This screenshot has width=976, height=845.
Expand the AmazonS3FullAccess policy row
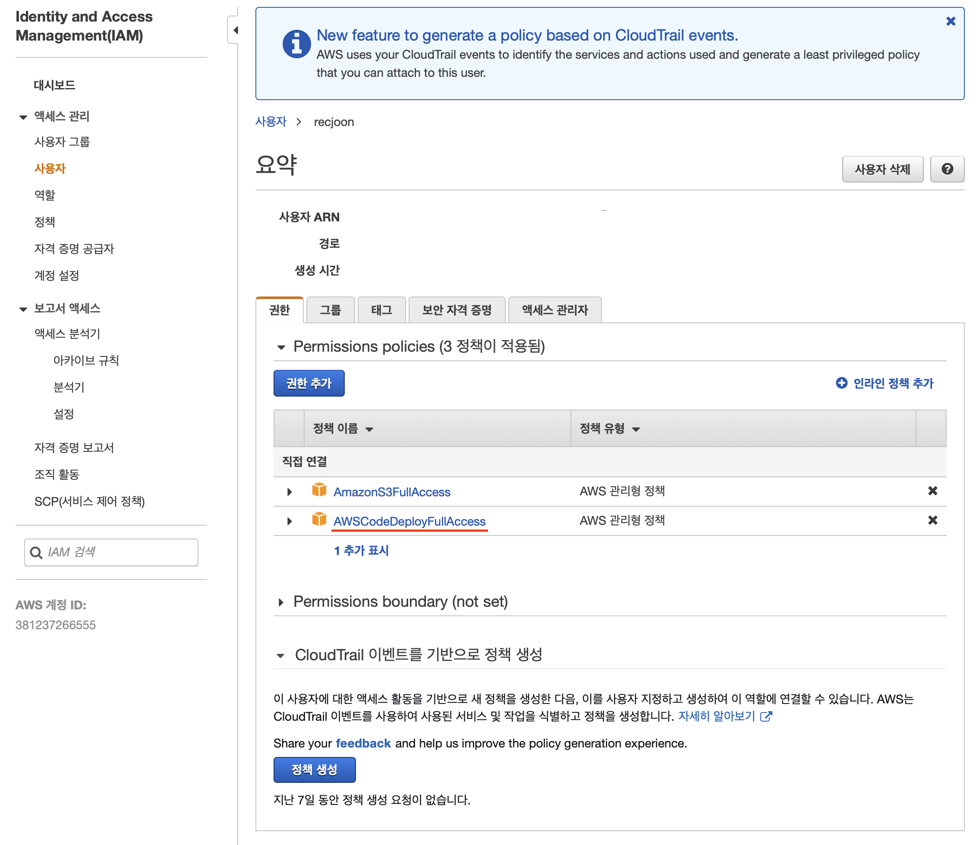click(290, 492)
